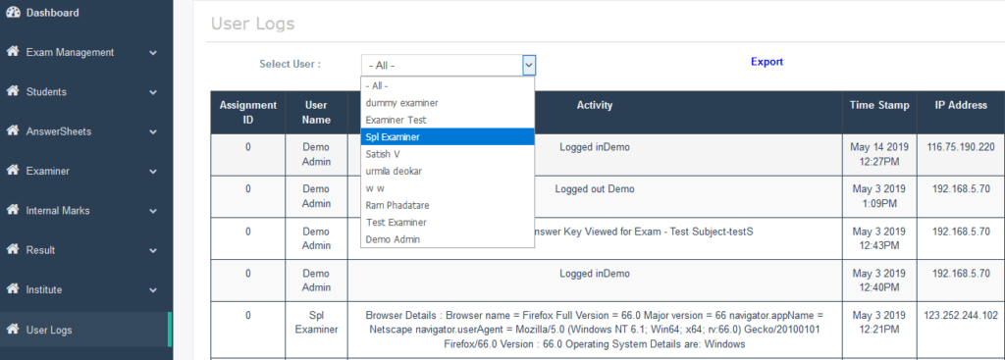The height and width of the screenshot is (360, 1005).
Task: Select 'w w' from user dropdown
Action: click(x=448, y=188)
